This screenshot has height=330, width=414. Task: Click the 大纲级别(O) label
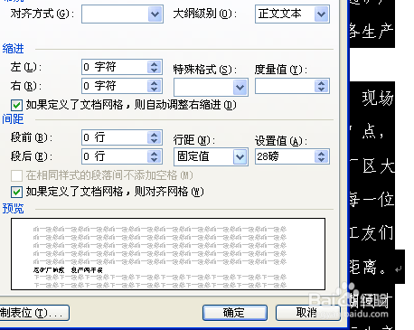pos(205,14)
